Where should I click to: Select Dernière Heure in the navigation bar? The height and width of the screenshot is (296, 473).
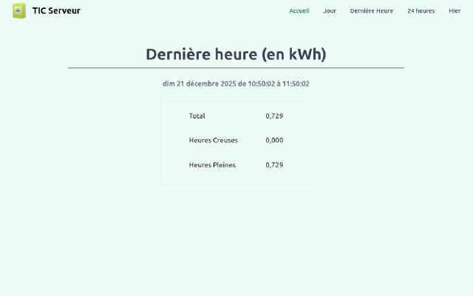[x=371, y=11]
